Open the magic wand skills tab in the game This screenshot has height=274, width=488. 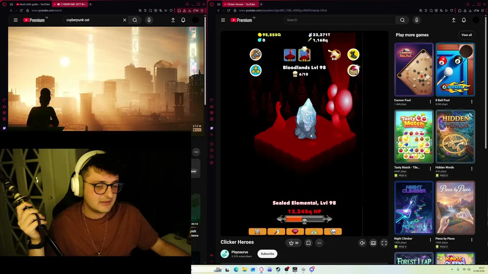276,231
